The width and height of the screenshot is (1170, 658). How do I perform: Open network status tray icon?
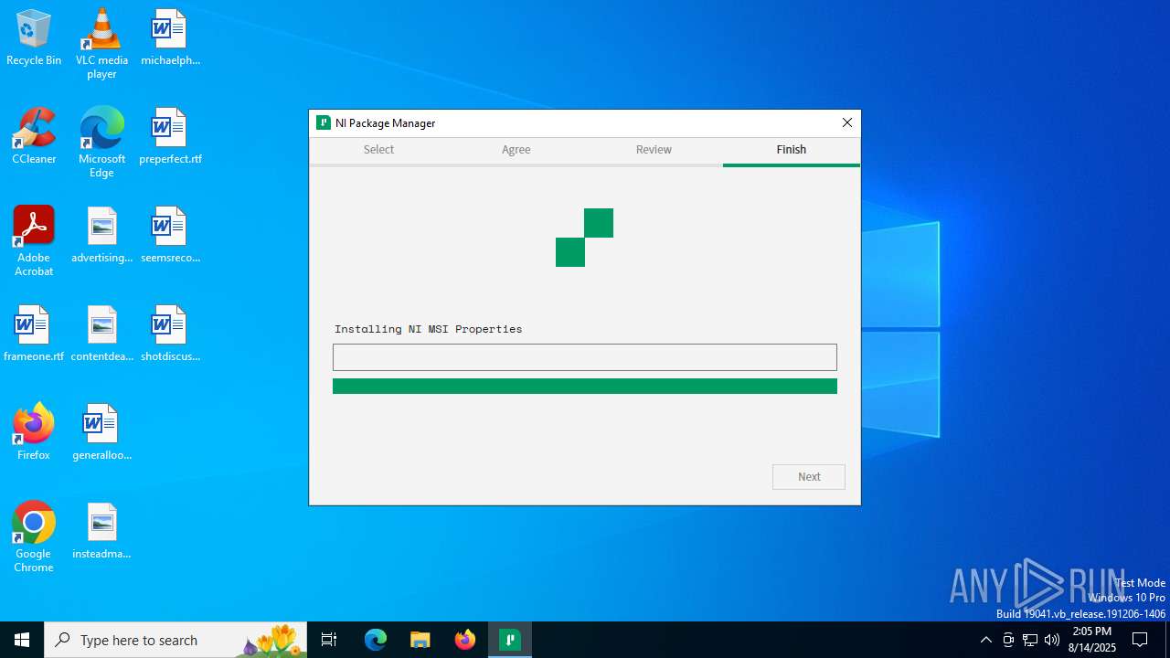(x=1030, y=640)
